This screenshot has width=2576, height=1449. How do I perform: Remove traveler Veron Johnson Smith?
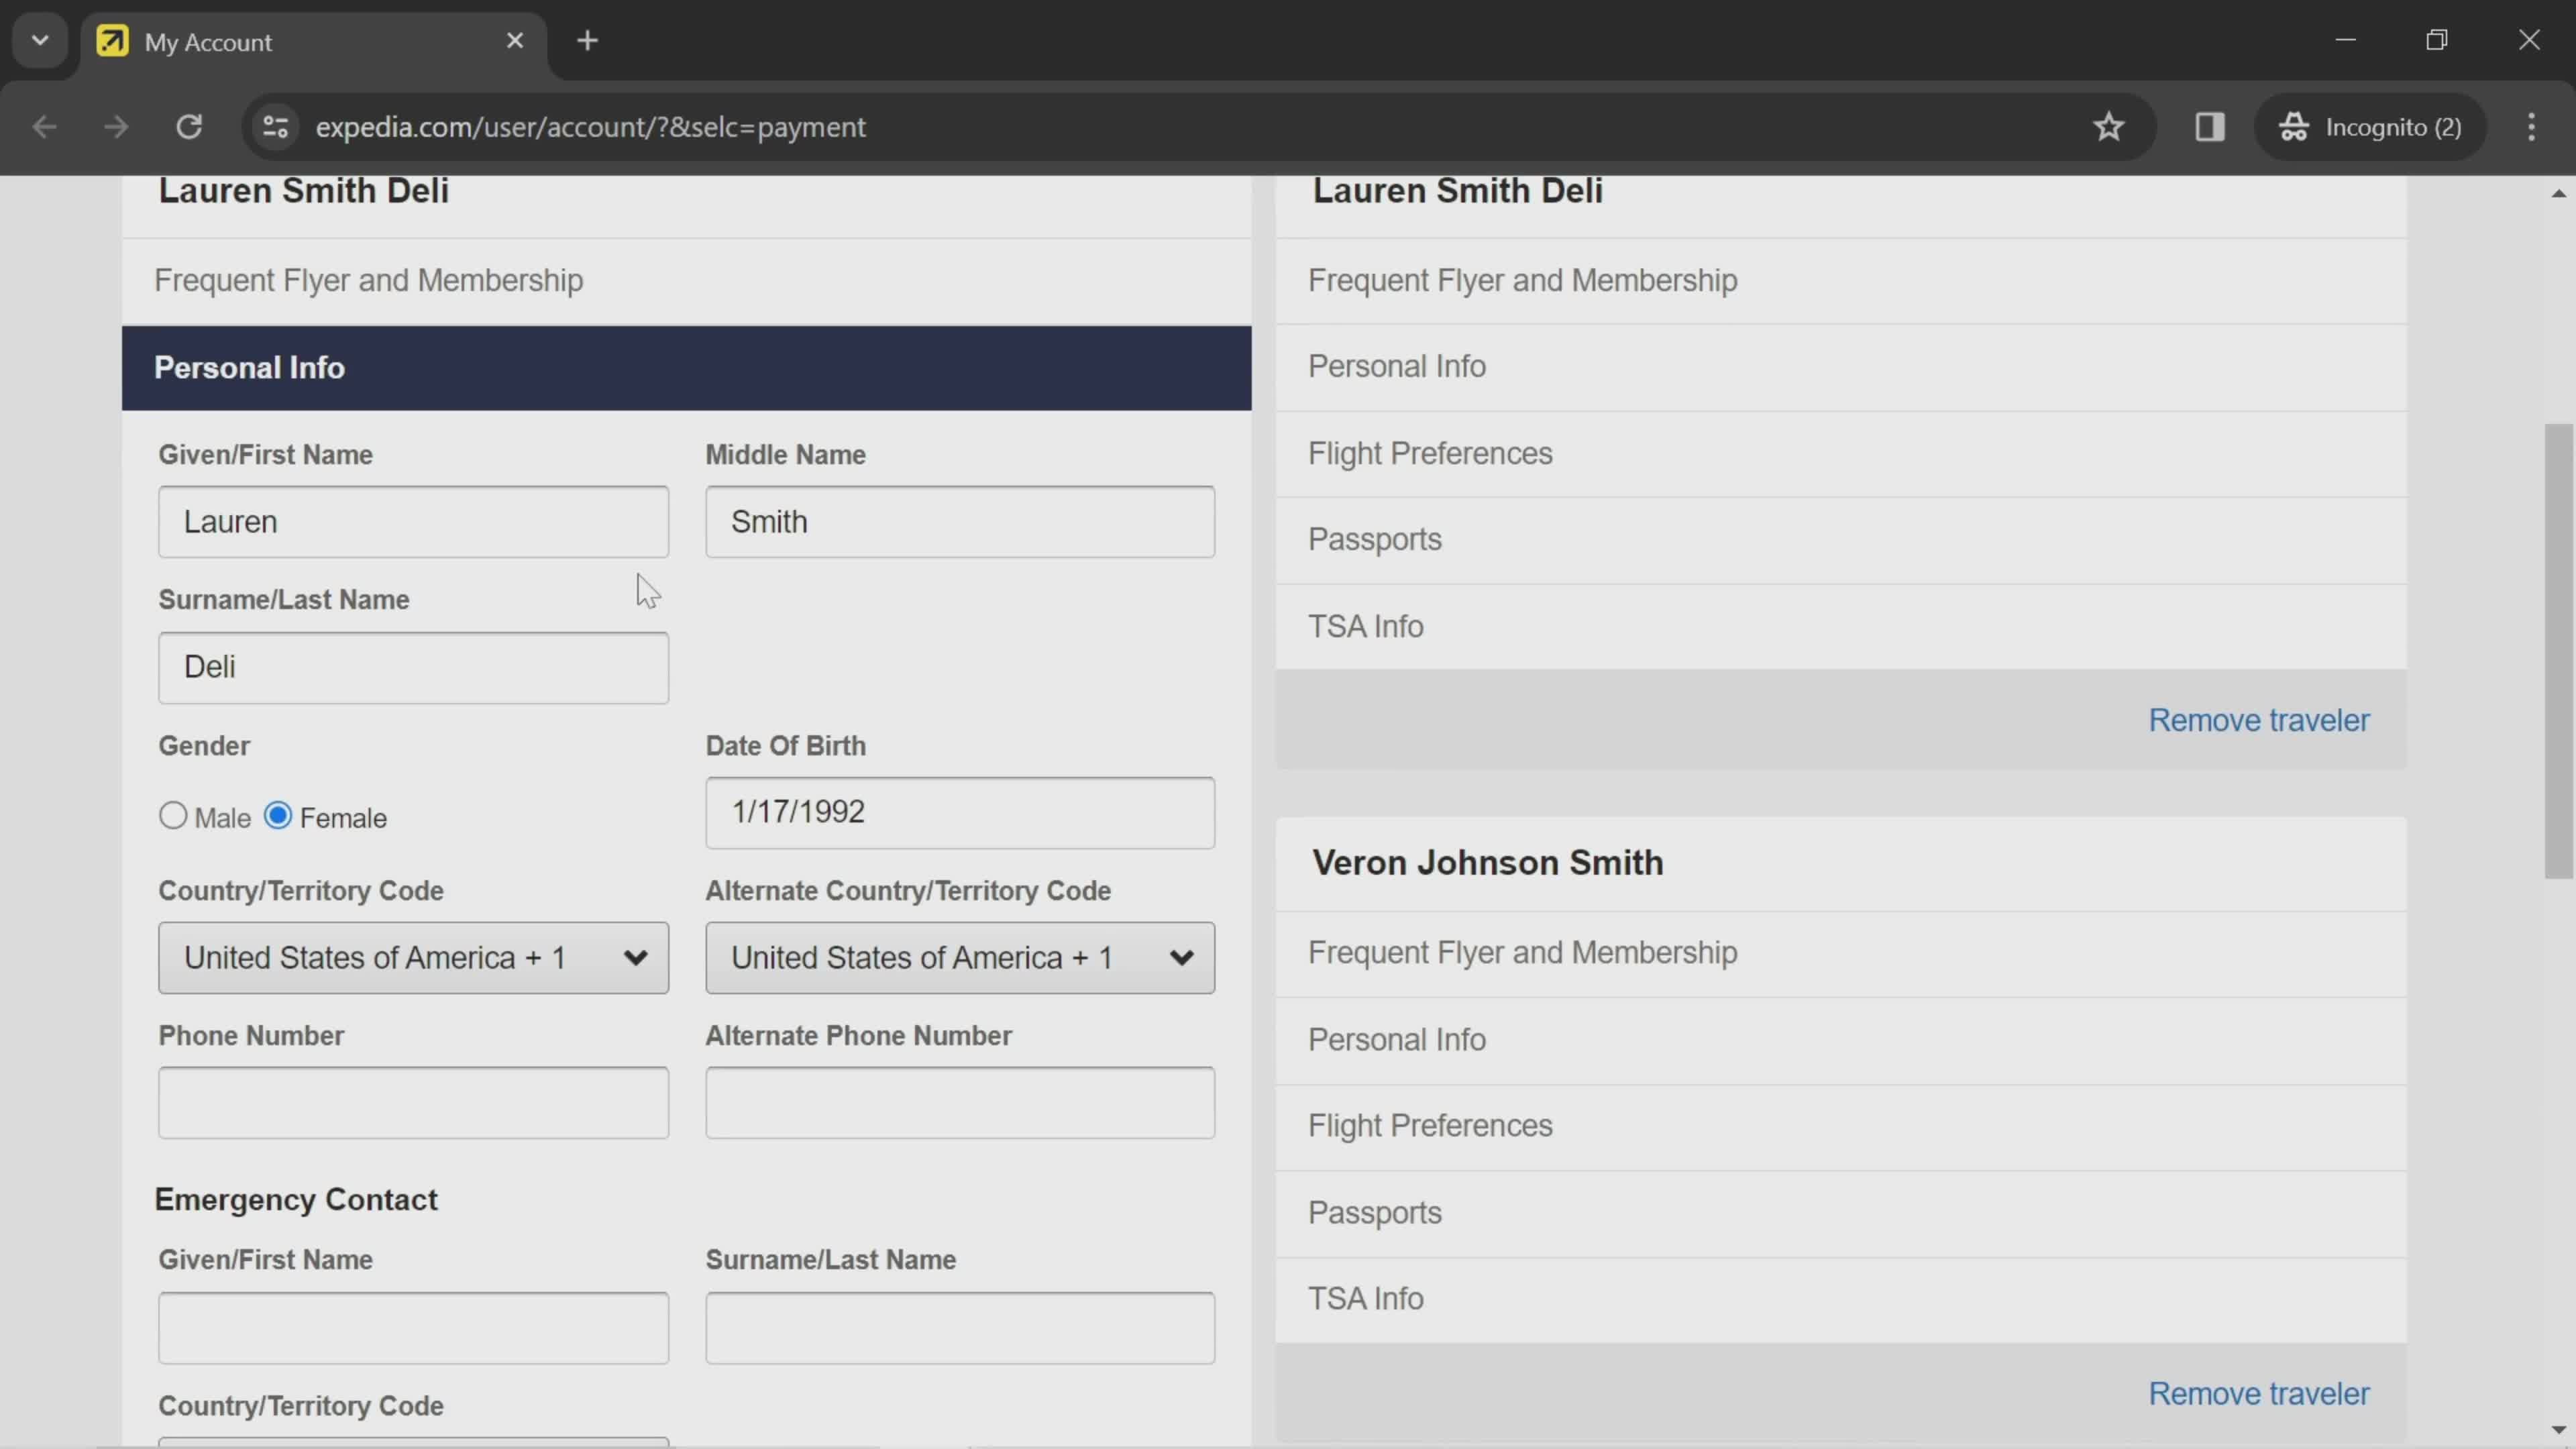point(2258,1394)
